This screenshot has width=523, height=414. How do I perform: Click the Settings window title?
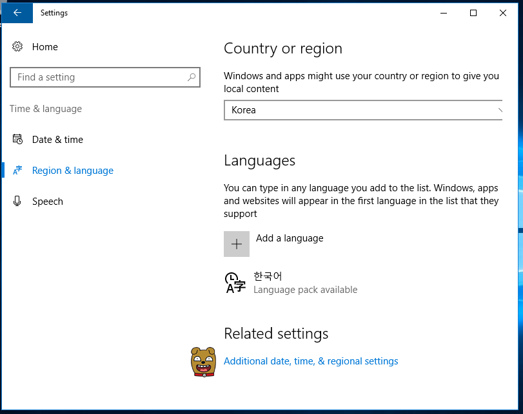54,13
